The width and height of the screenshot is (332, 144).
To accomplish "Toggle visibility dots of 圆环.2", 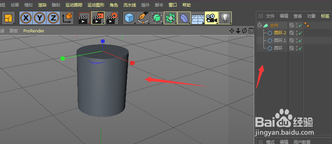I will tap(297, 33).
